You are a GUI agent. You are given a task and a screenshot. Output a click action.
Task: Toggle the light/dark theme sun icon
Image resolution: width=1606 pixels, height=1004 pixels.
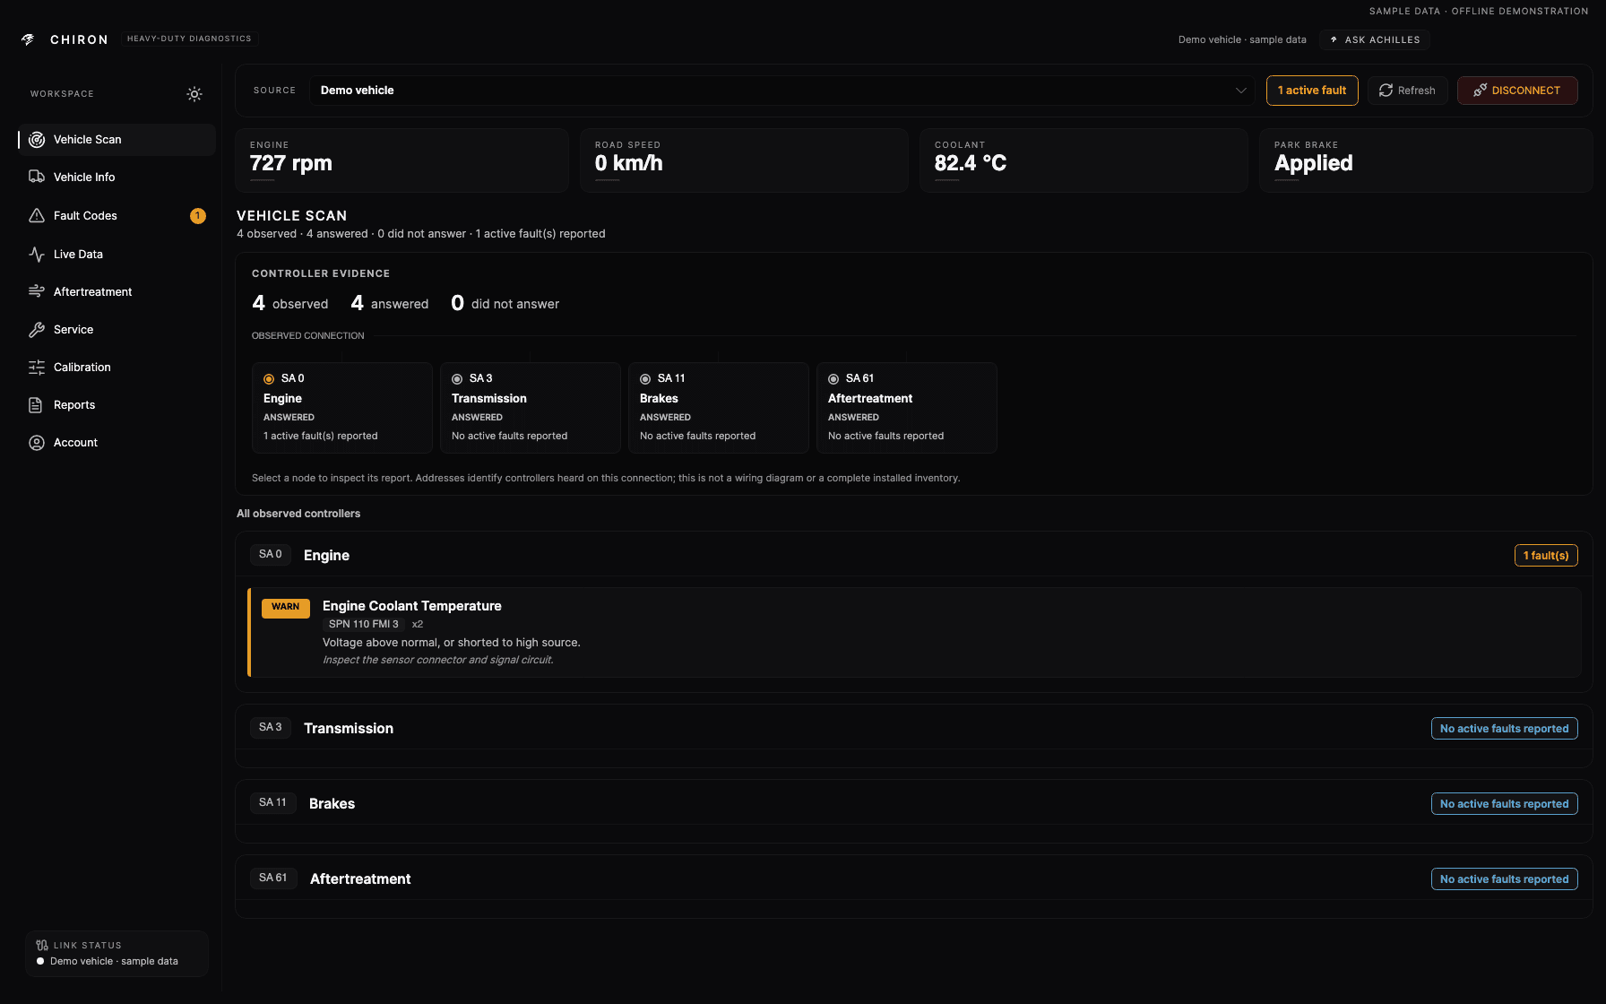click(x=194, y=94)
